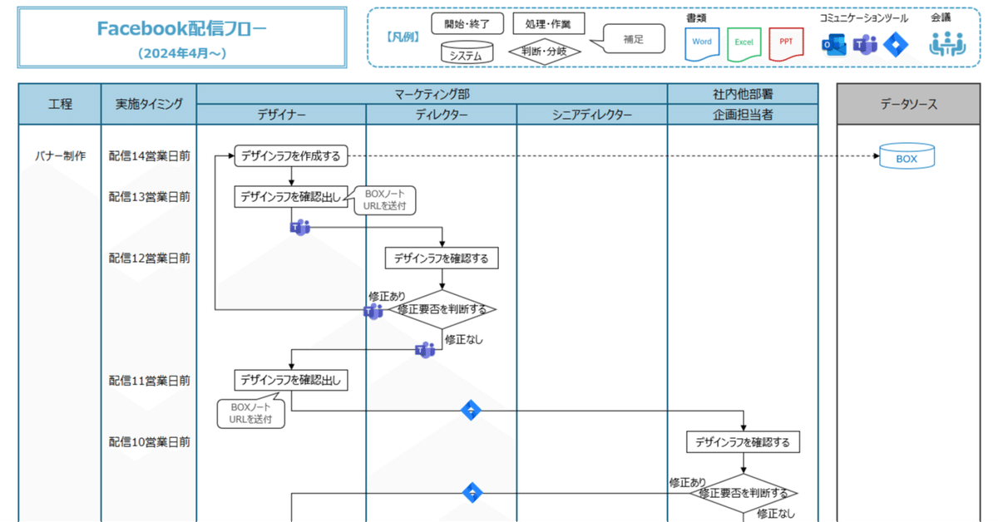The image size is (998, 522).
Task: Click the 会議 meeting icon
Action: tap(947, 45)
